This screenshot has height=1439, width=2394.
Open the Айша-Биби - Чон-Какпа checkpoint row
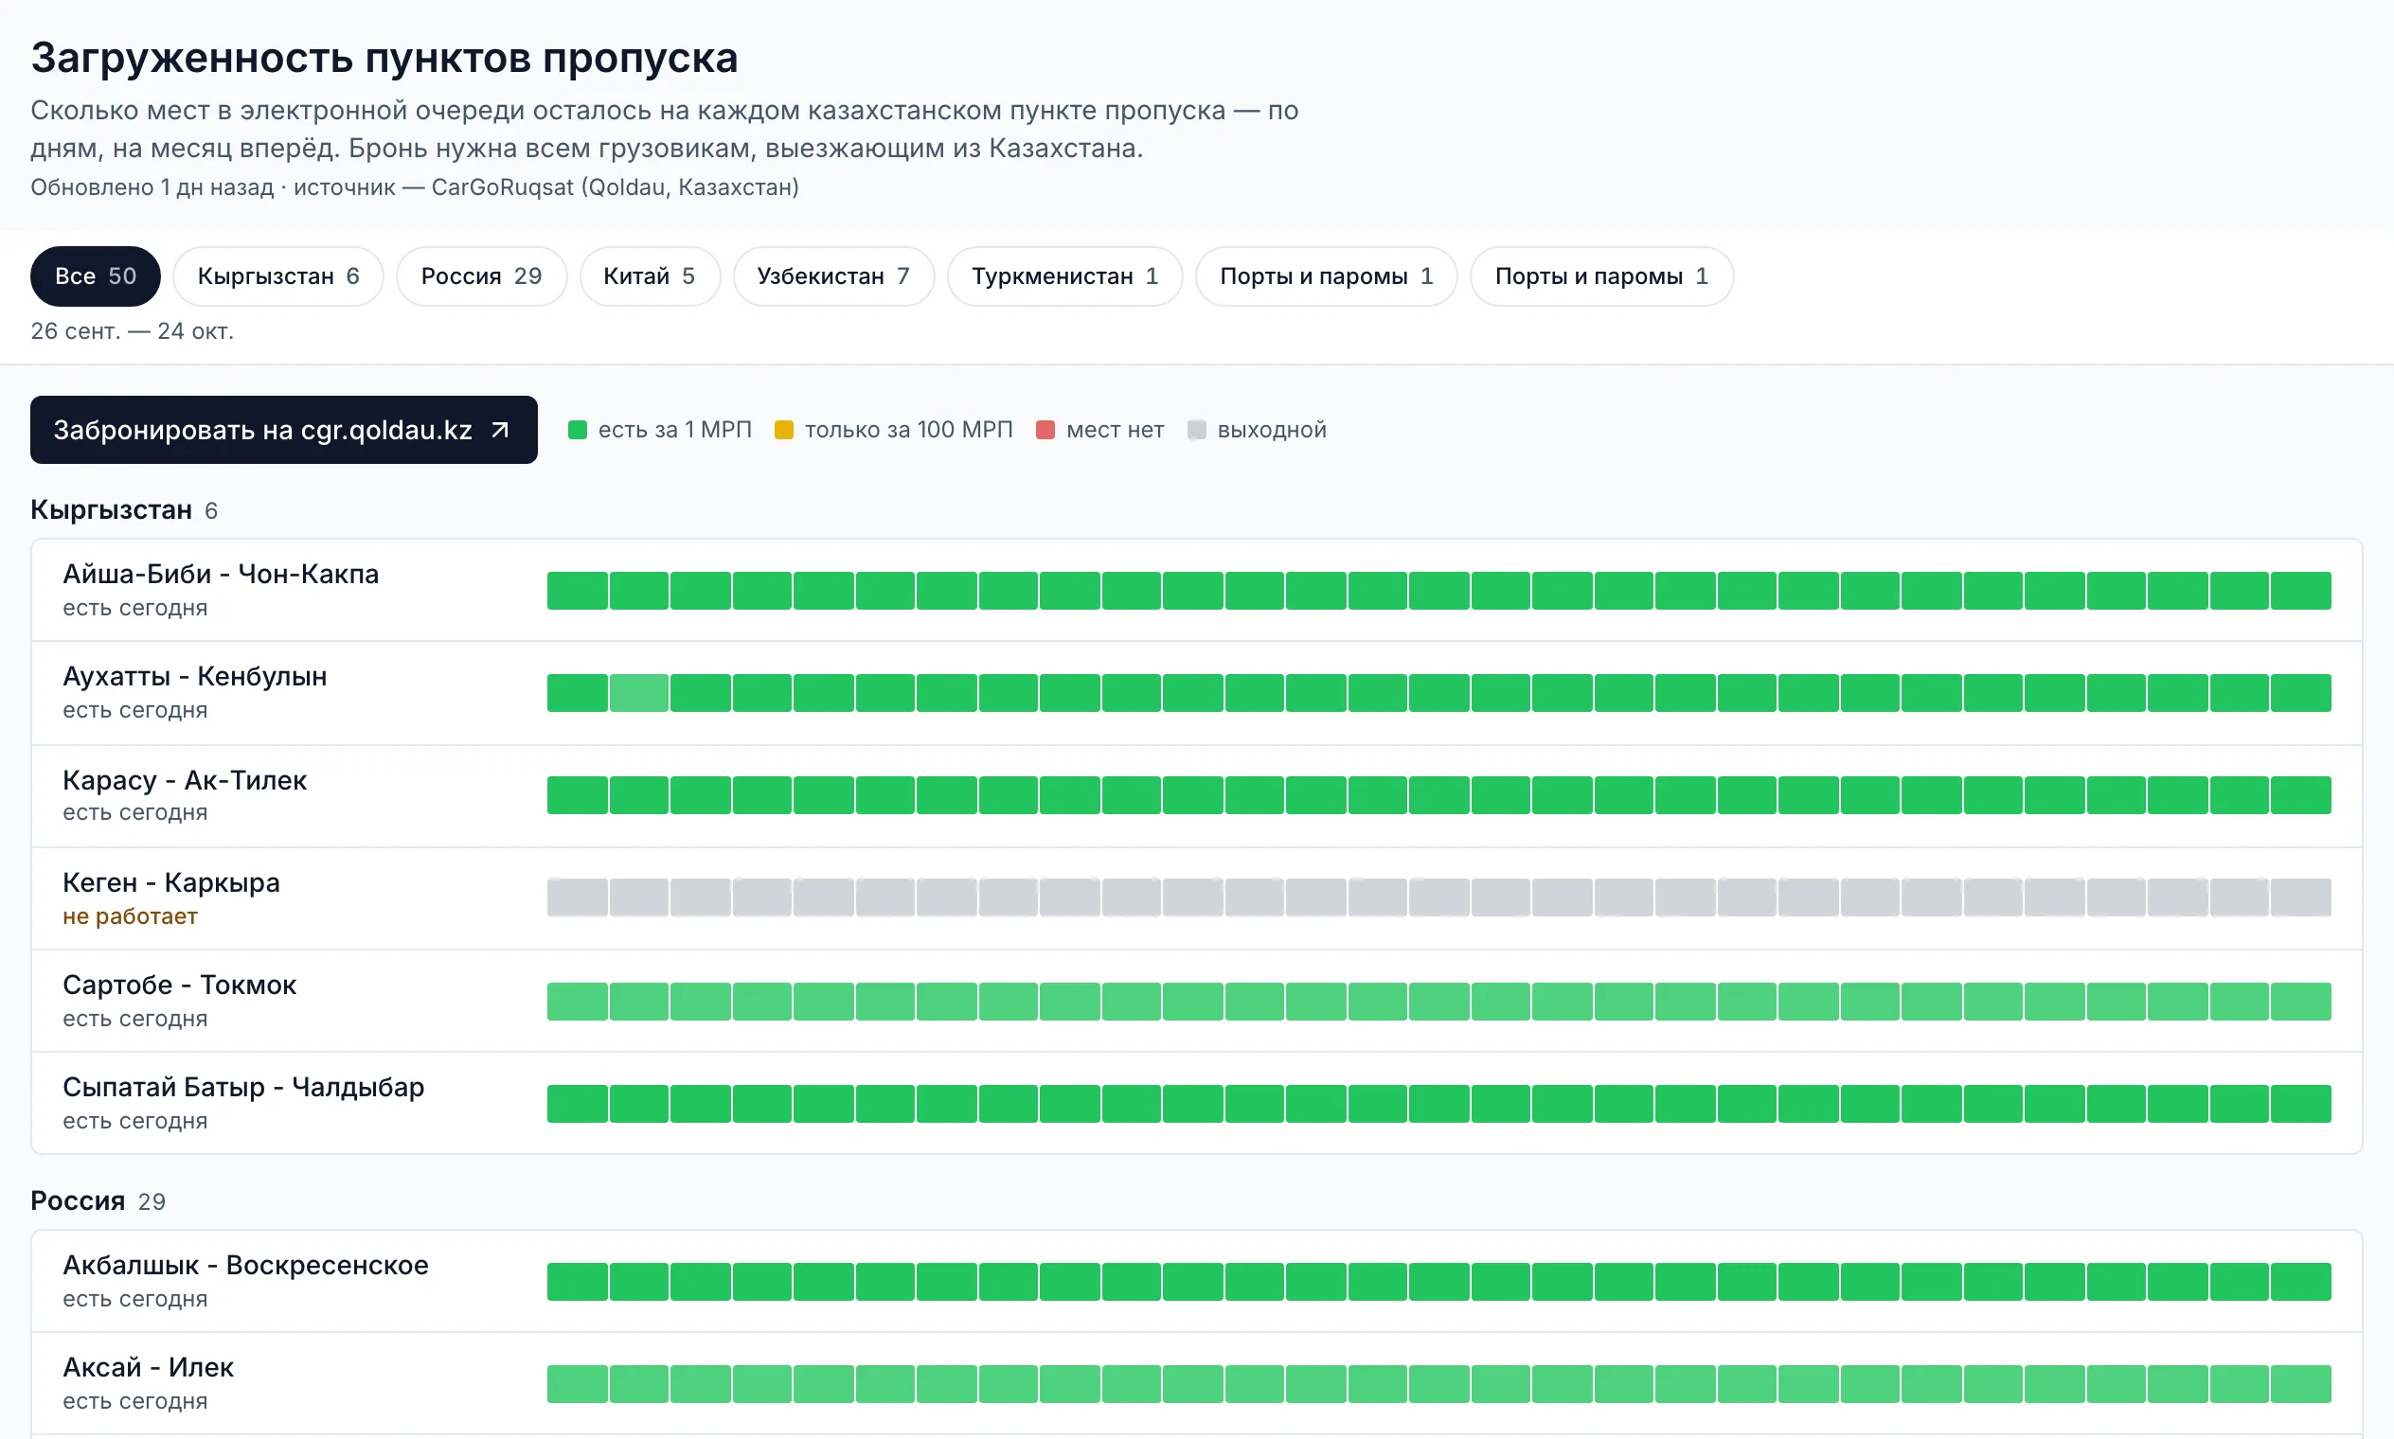point(1197,590)
